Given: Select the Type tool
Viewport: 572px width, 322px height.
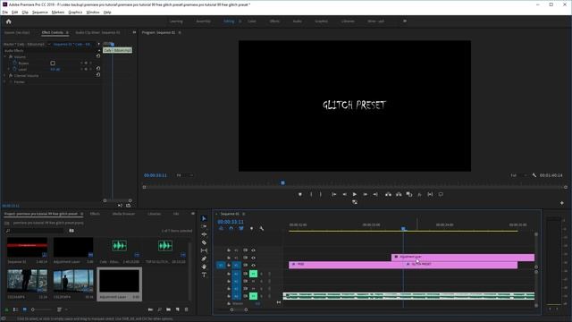Looking at the screenshot, I should click(x=204, y=275).
